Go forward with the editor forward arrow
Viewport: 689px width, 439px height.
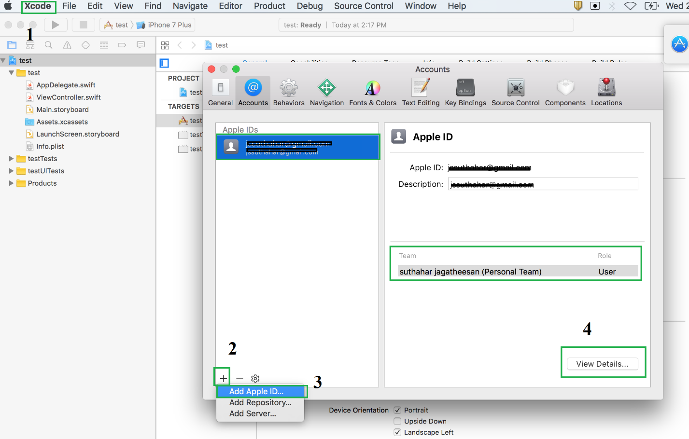pos(194,45)
